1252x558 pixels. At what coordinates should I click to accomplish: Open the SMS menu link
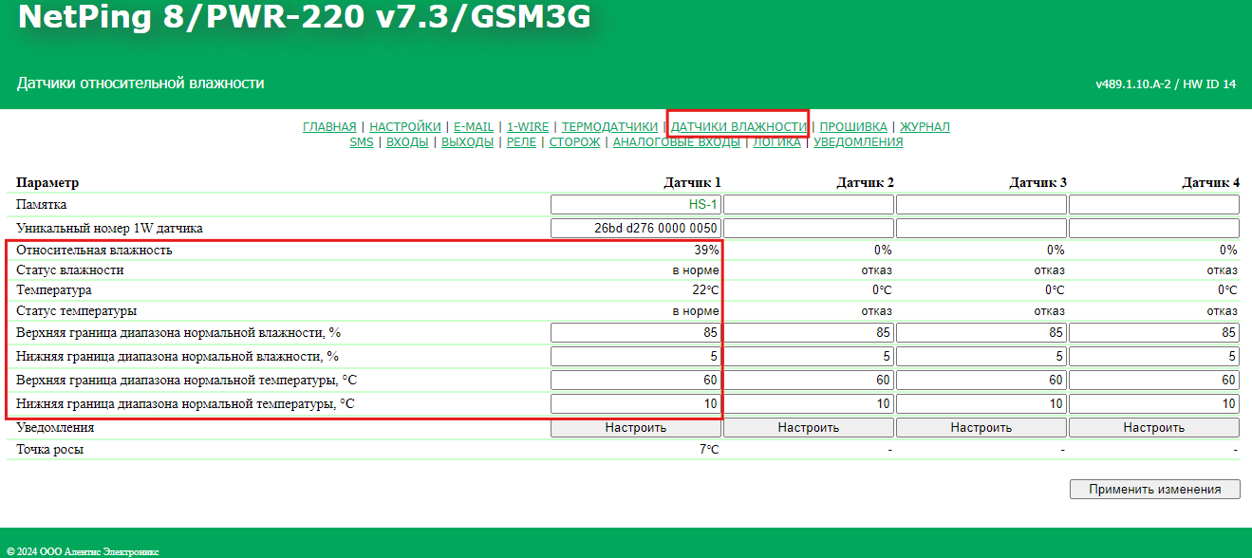pyautogui.click(x=361, y=142)
